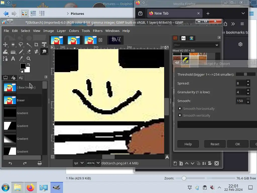Open the File menu in GIMP

(x=6, y=31)
